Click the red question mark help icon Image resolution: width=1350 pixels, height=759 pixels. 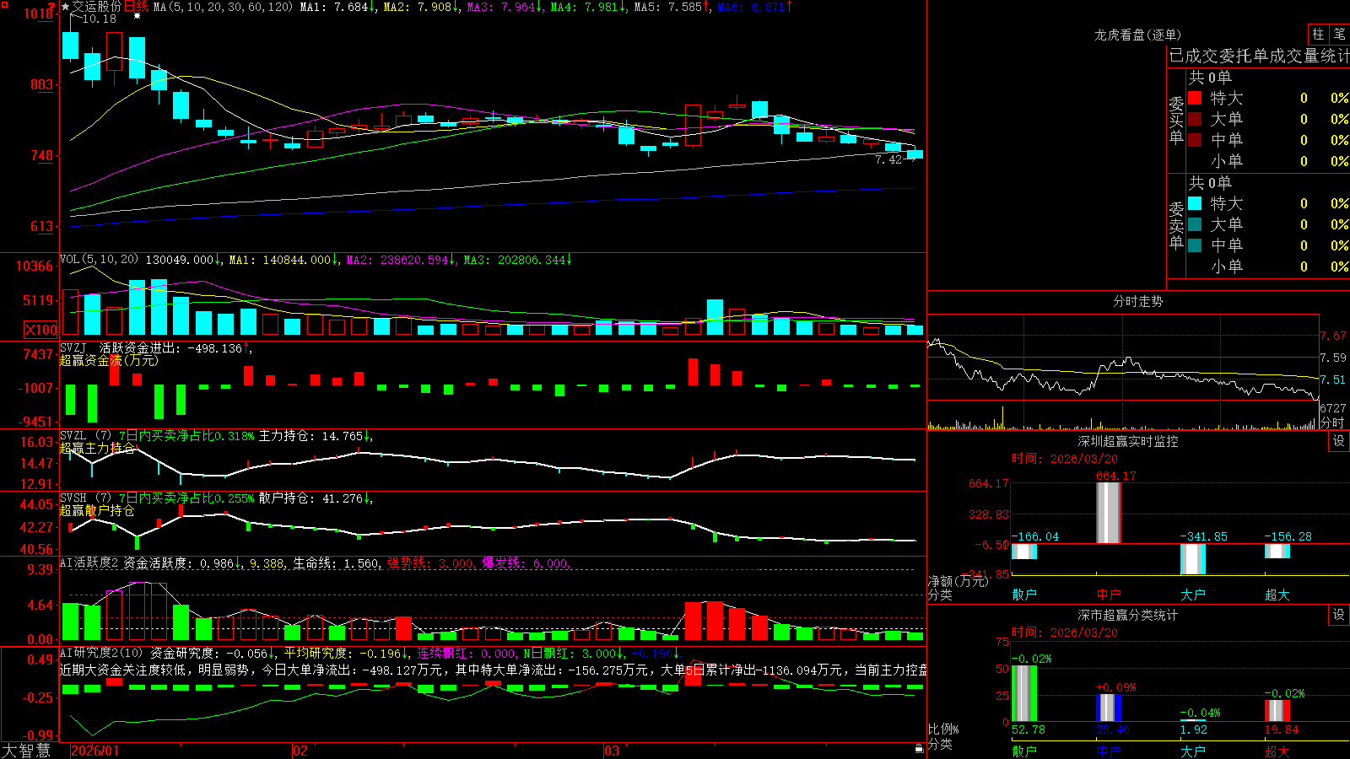51,6
